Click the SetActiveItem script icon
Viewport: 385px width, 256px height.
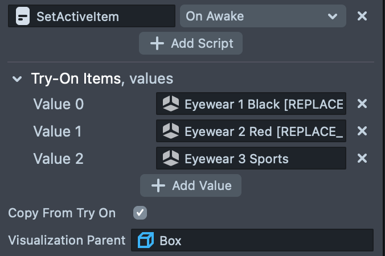click(22, 16)
